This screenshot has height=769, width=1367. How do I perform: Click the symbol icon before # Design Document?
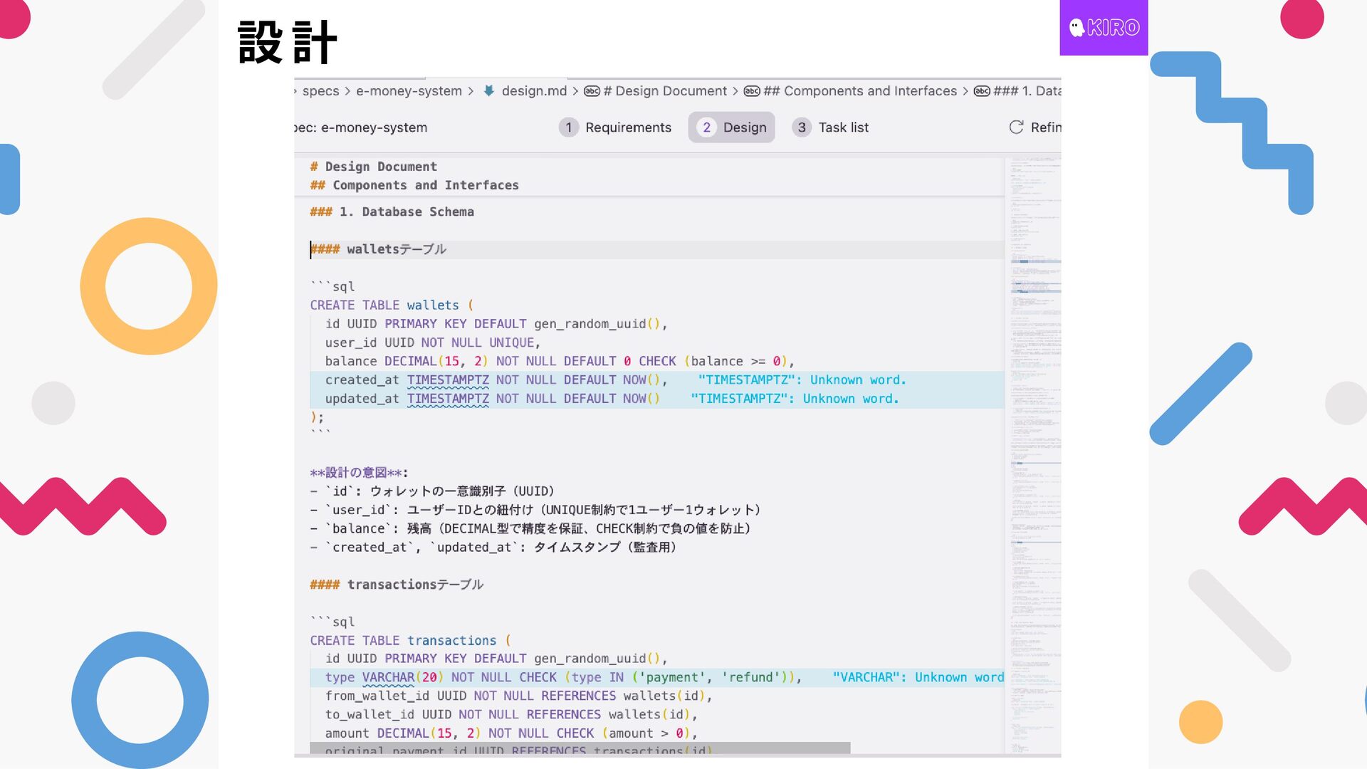tap(592, 90)
